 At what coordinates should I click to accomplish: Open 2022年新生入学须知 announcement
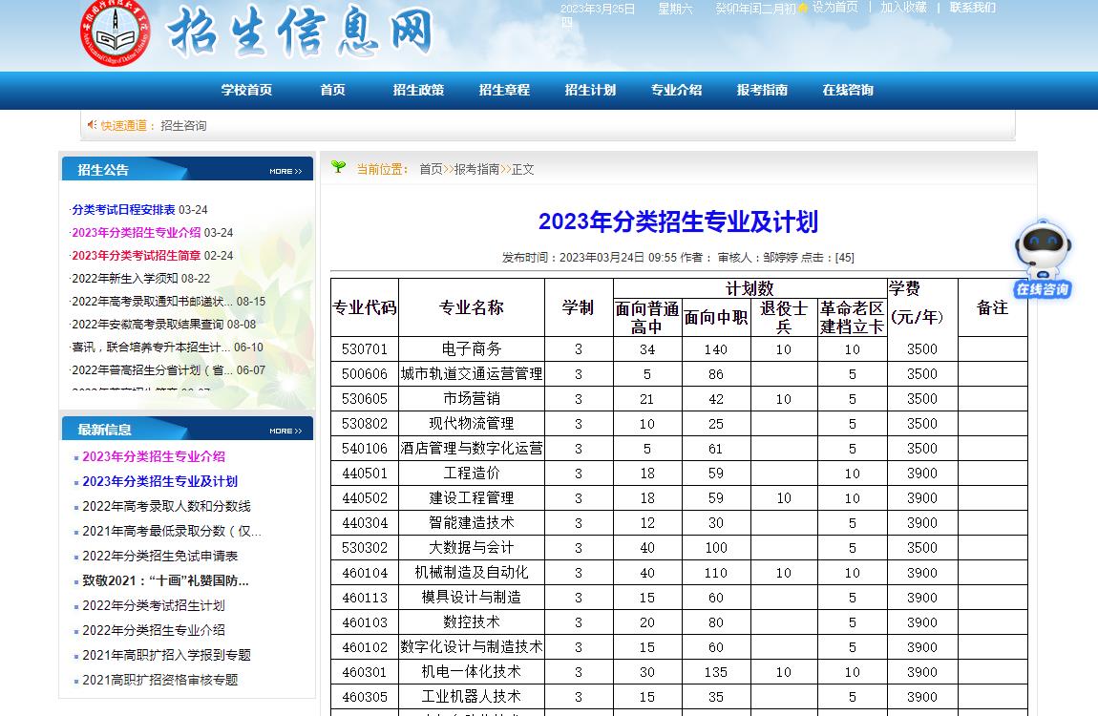coord(125,278)
